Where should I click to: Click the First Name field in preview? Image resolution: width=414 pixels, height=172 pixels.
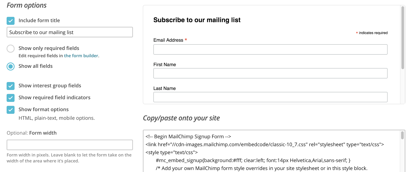click(270, 73)
